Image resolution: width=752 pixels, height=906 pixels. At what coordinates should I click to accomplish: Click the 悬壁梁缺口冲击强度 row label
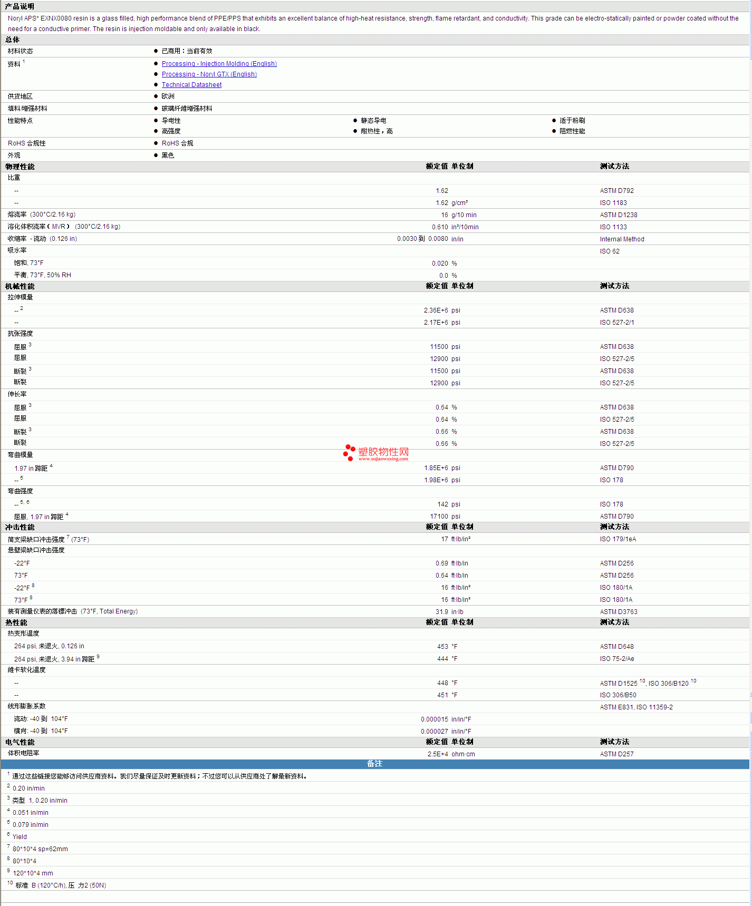pos(36,550)
